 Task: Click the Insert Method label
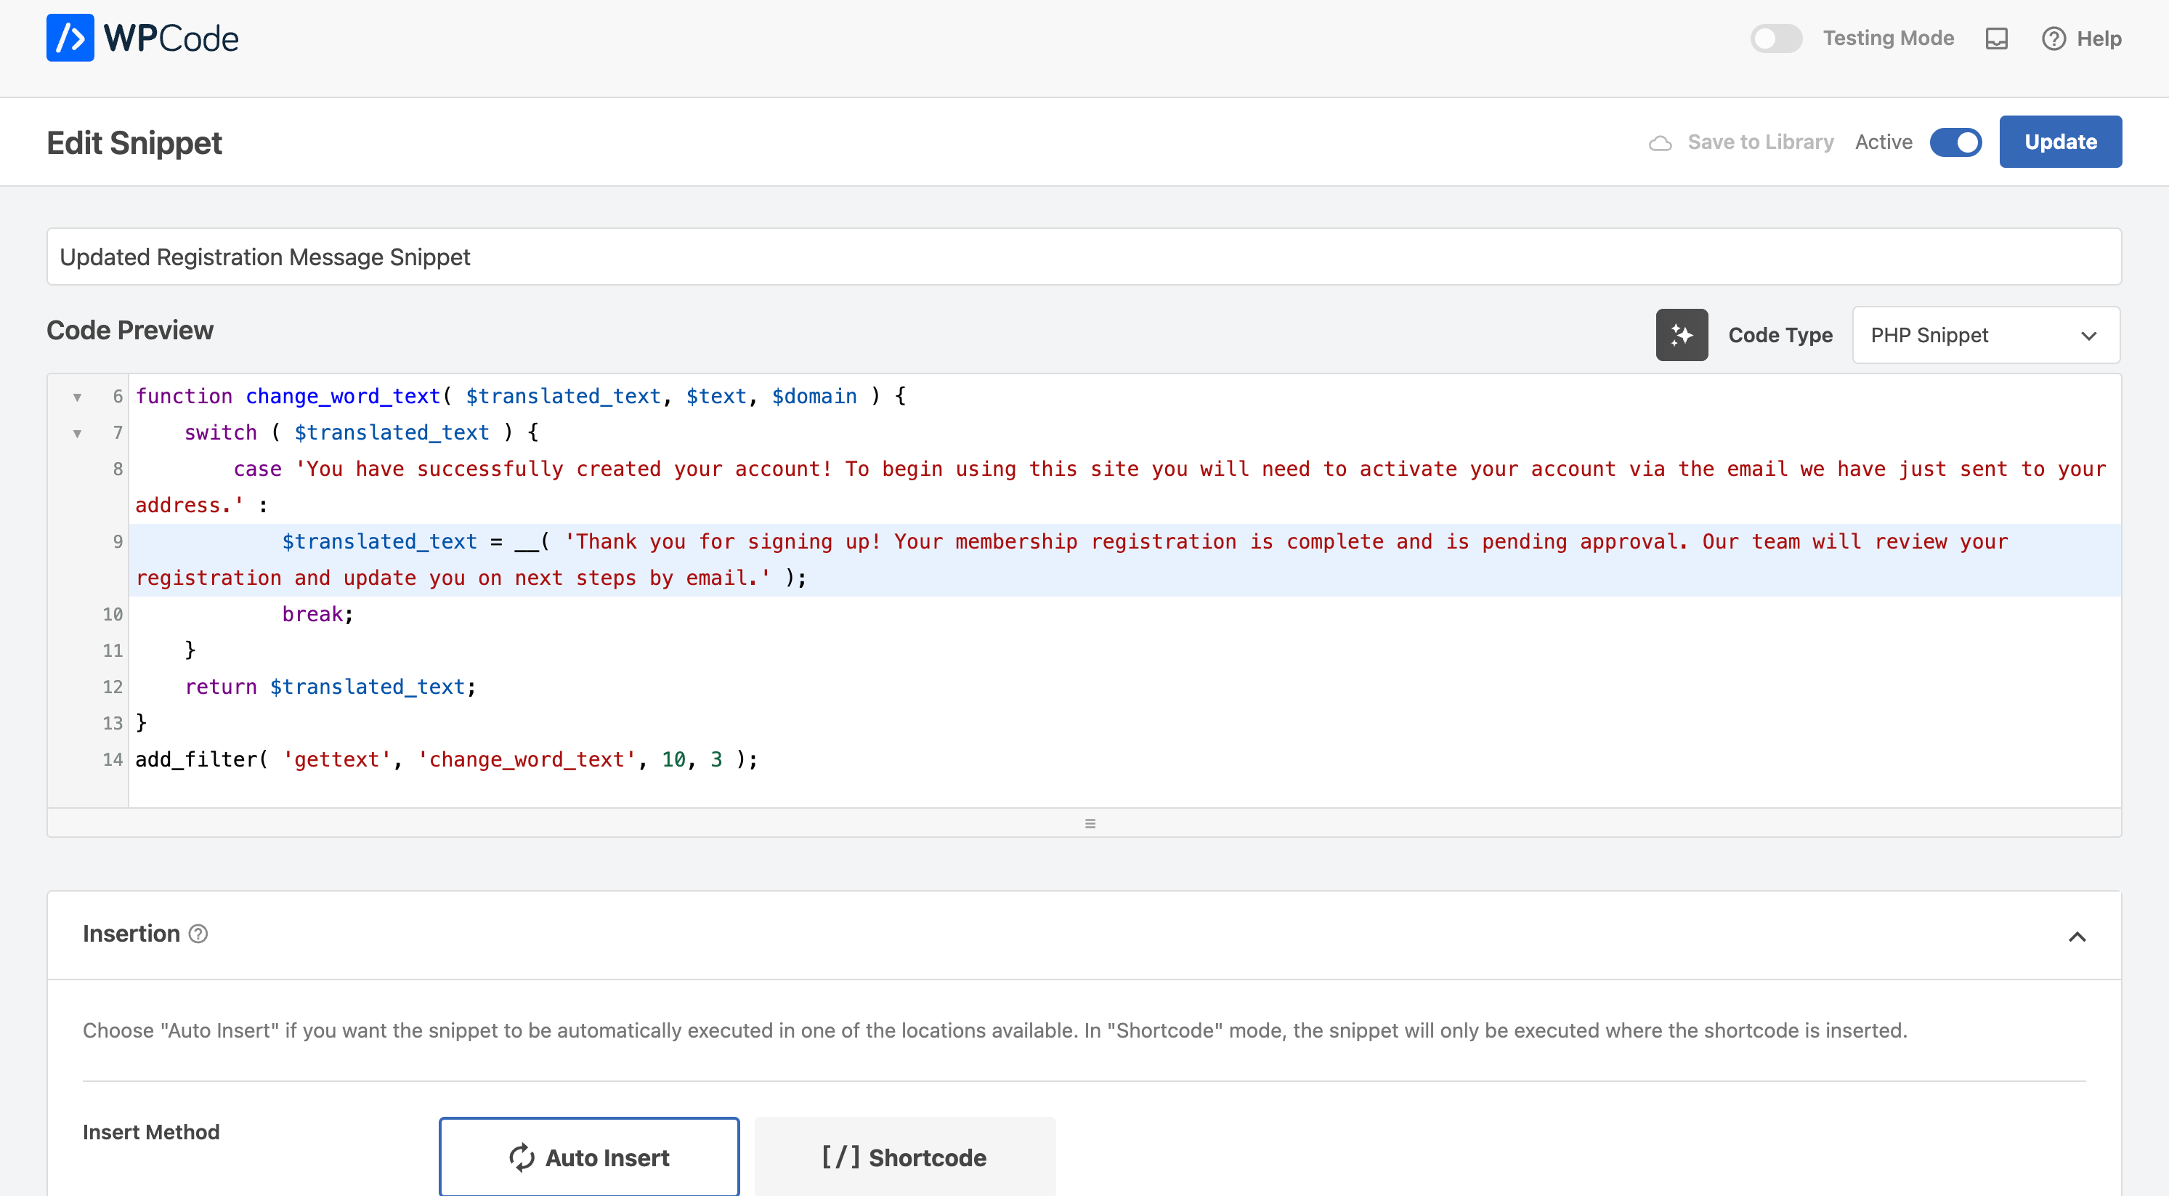tap(150, 1132)
